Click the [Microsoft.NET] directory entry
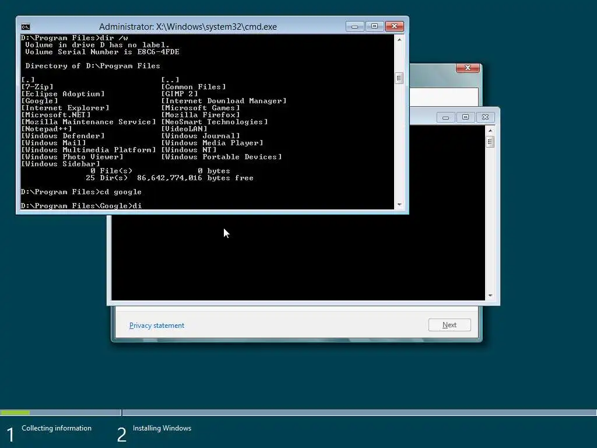Screen dimensions: 597x448 [x=56, y=115]
